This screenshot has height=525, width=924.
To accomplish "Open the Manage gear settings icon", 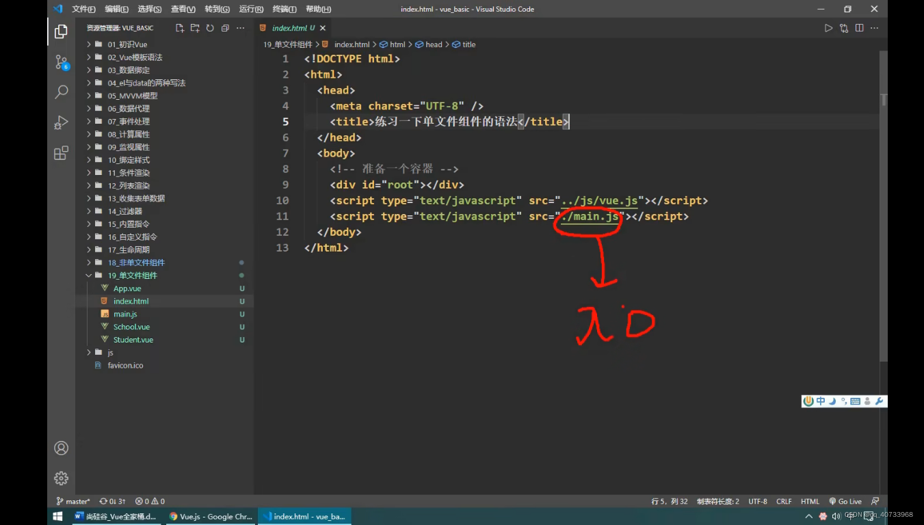I will tap(61, 478).
